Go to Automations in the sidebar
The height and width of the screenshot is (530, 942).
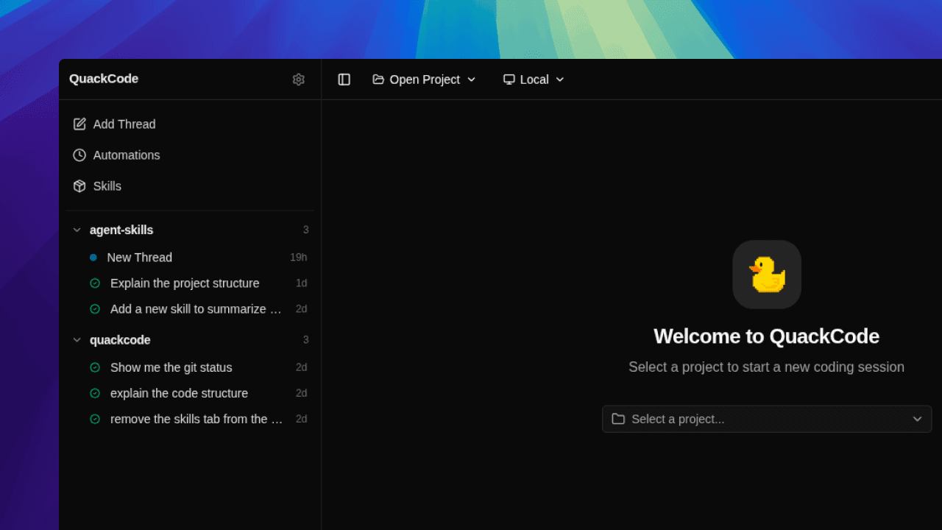pyautogui.click(x=126, y=155)
